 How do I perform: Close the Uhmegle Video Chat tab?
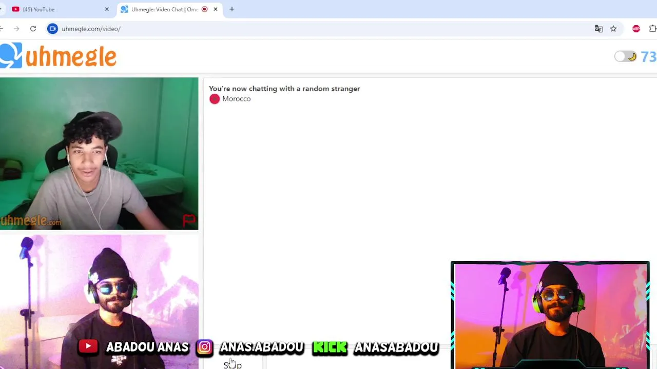[x=216, y=9]
